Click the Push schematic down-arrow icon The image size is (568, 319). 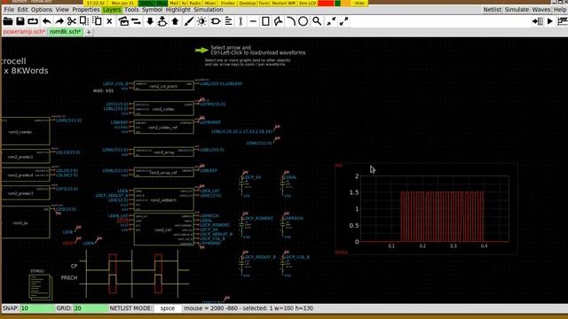click(x=150, y=21)
